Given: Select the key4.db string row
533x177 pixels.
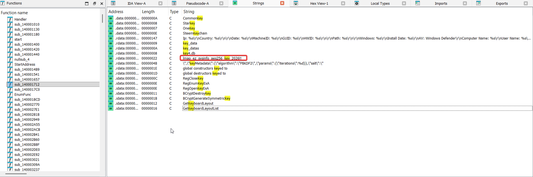Looking at the screenshot, I should [320, 53].
